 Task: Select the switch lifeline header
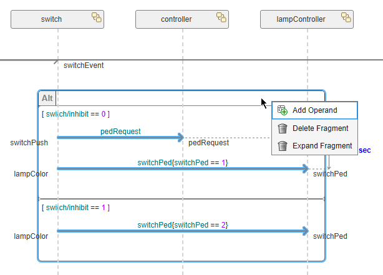pos(57,19)
